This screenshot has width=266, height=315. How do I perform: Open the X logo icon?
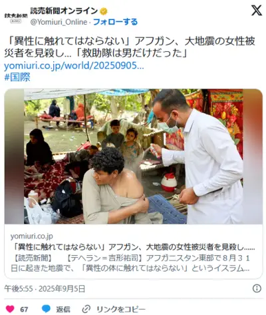pos(257,11)
